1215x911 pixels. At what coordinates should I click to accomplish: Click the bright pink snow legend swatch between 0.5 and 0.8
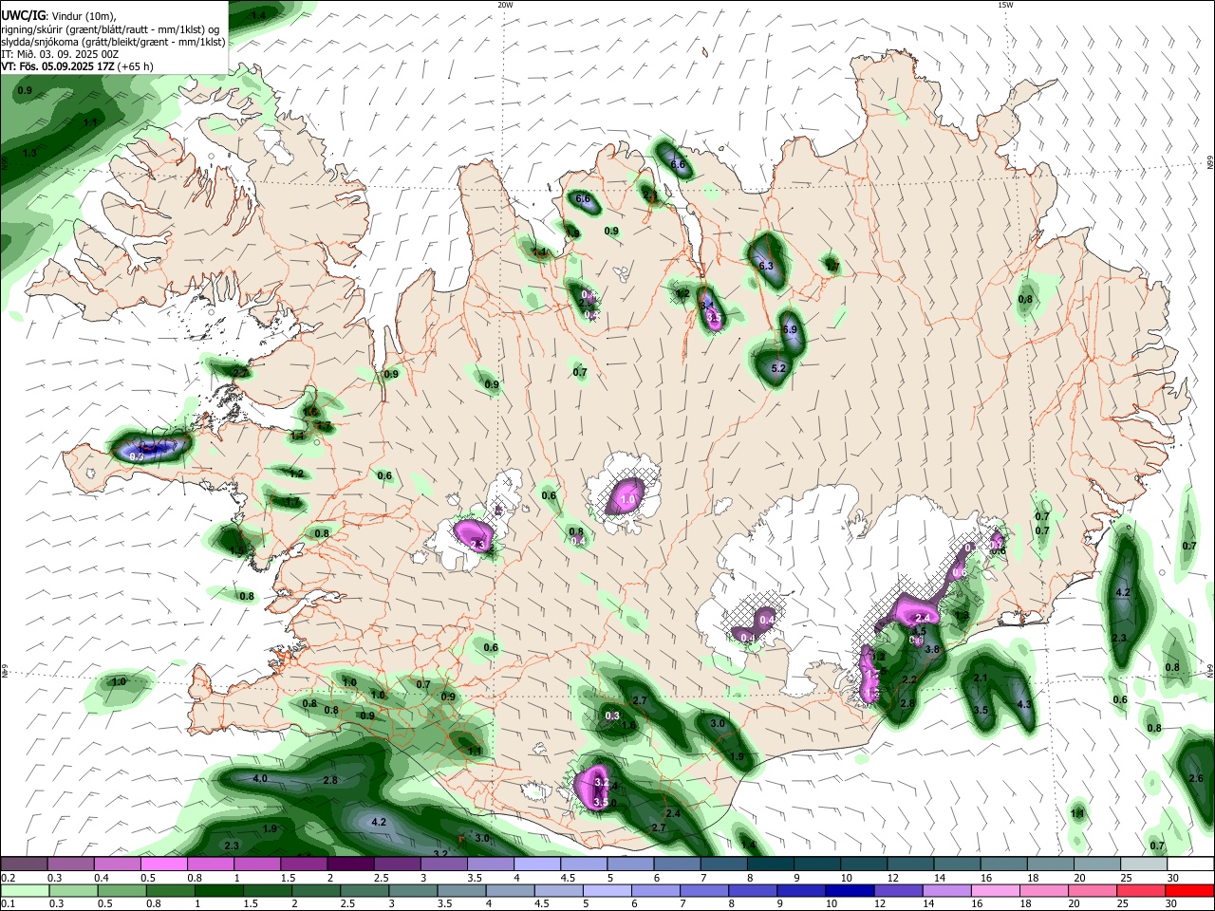click(164, 865)
